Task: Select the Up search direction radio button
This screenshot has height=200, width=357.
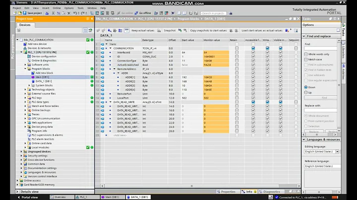Action: [306, 93]
